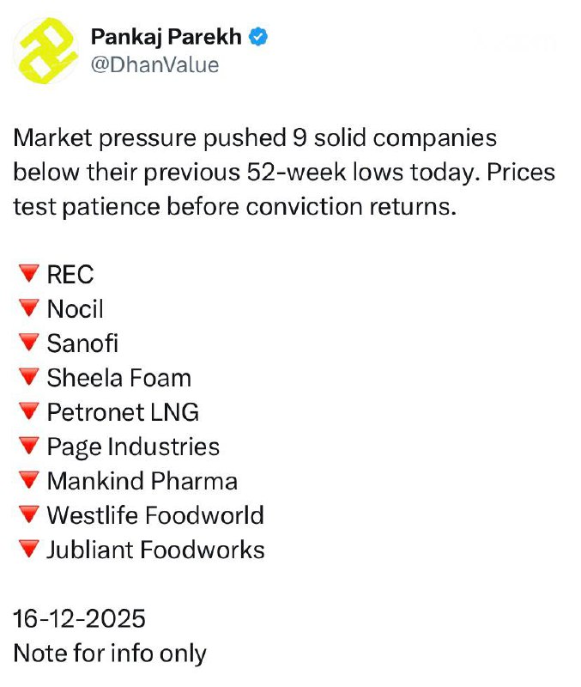Viewport: 581px width, 687px height.
Task: Click the red triangle beside REC
Action: pos(28,275)
